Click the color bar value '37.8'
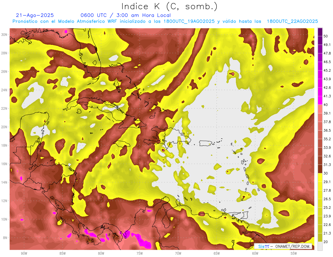The width and height of the screenshot is (333, 257). (327, 122)
